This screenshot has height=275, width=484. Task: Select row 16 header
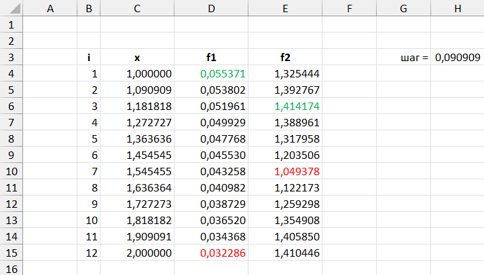click(12, 268)
